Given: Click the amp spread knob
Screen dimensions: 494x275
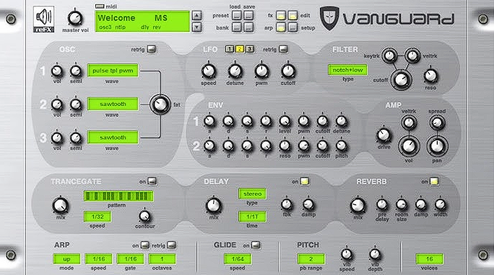Looking at the screenshot, I should pos(437,123).
